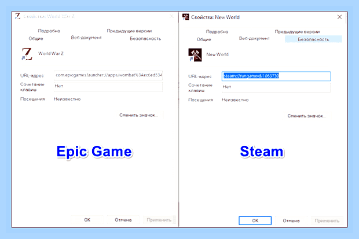This screenshot has height=239, width=359.
Task: Click Неизвестно value in New World window
Action: pyautogui.click(x=235, y=100)
